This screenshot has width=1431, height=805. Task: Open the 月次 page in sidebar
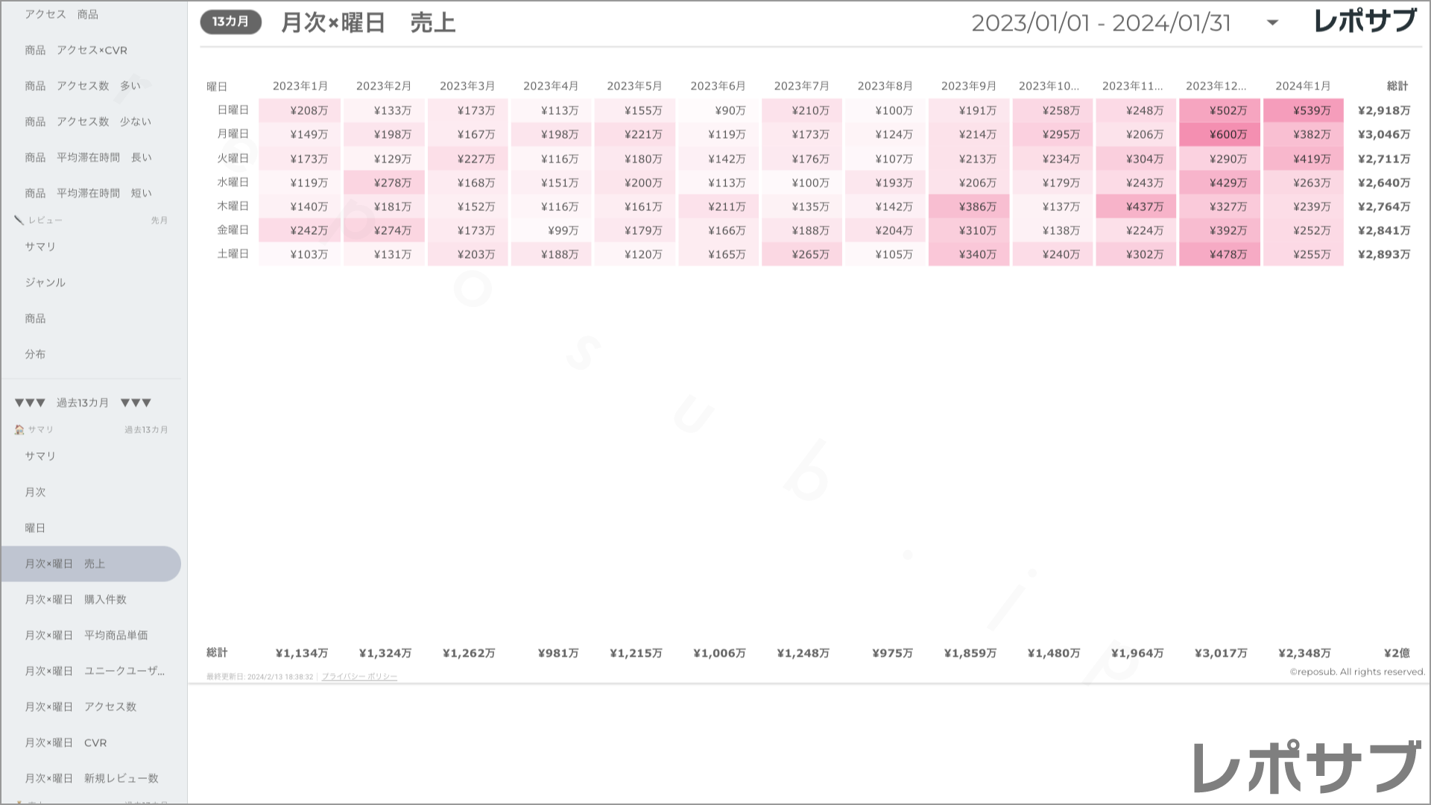[x=35, y=492]
